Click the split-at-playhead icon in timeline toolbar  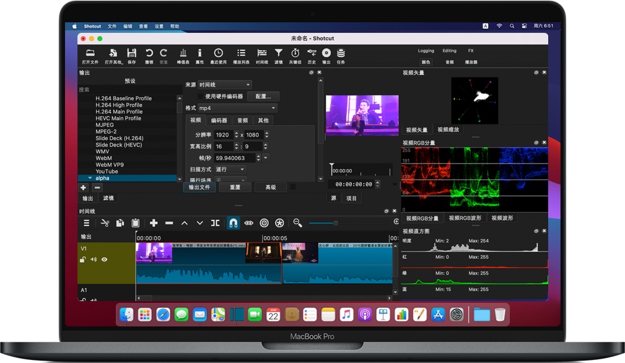[x=216, y=223]
